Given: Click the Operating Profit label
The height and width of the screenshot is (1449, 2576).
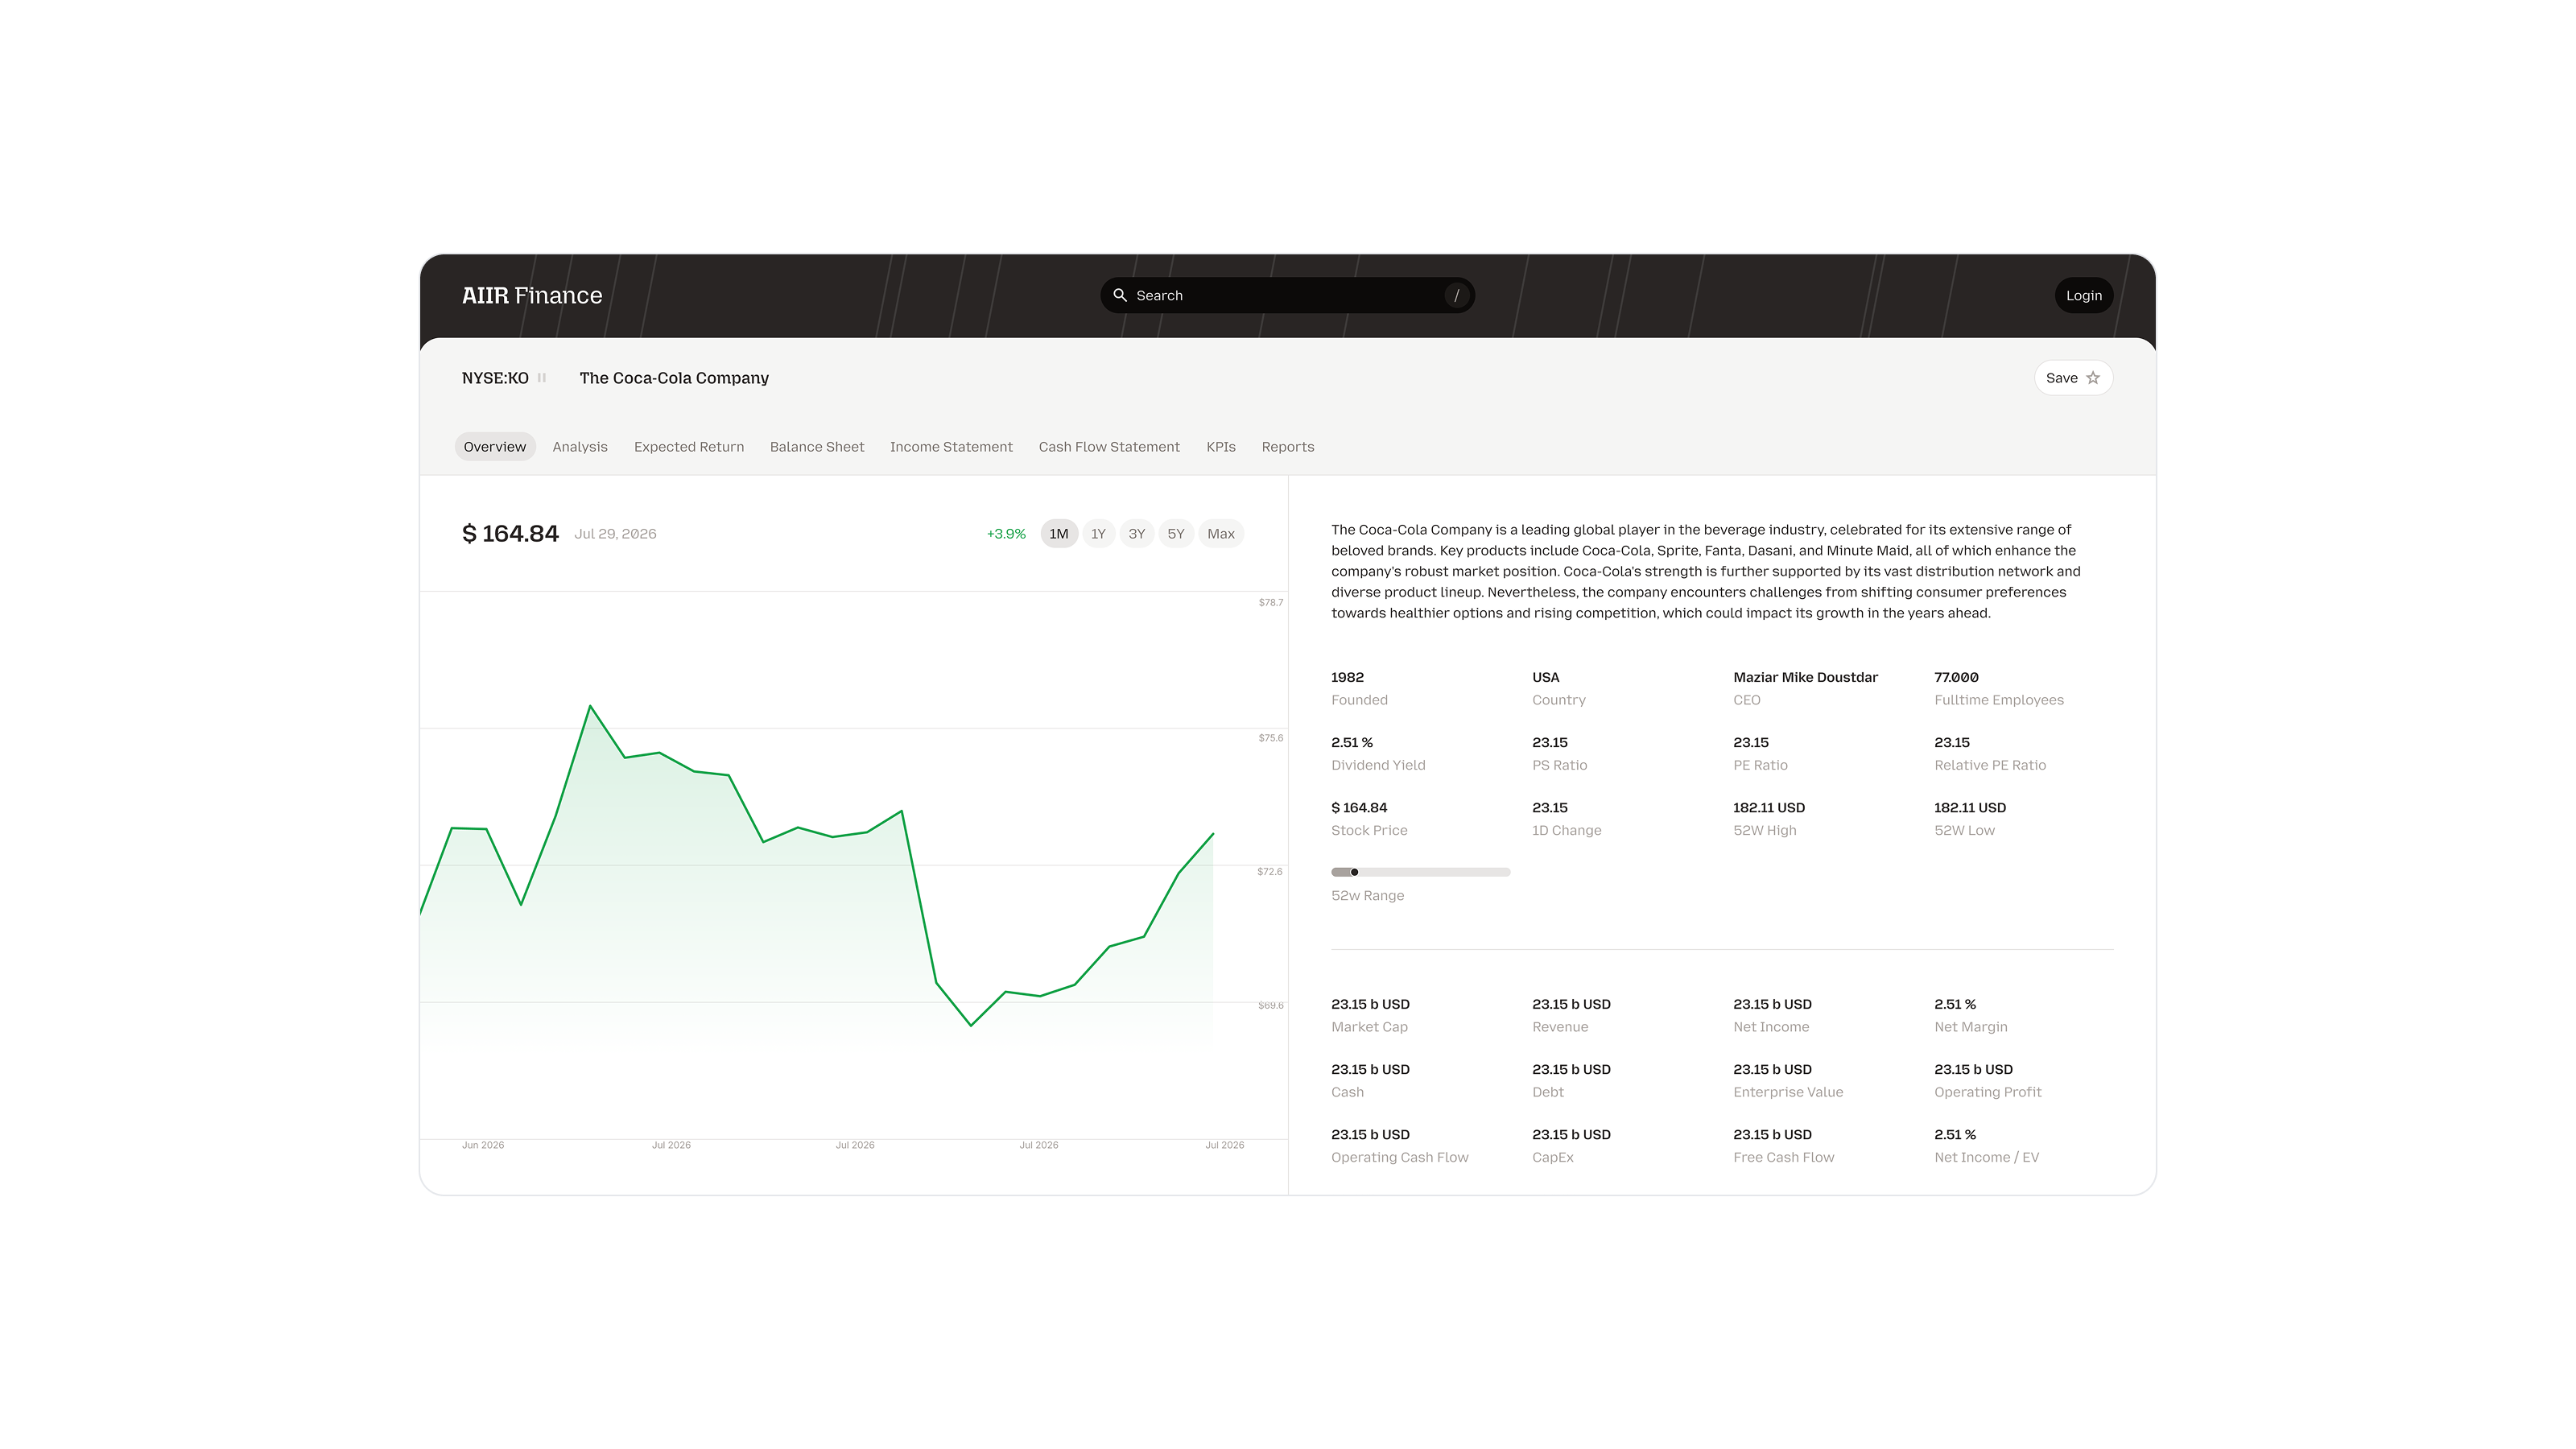Looking at the screenshot, I should pyautogui.click(x=1987, y=1092).
